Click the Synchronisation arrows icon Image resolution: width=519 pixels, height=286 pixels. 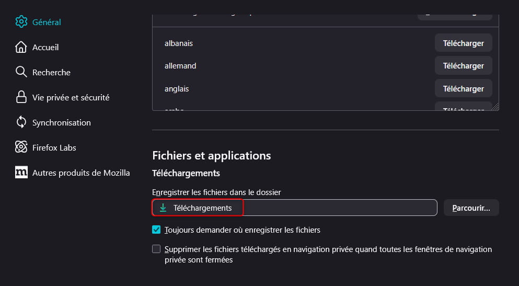[x=21, y=122]
